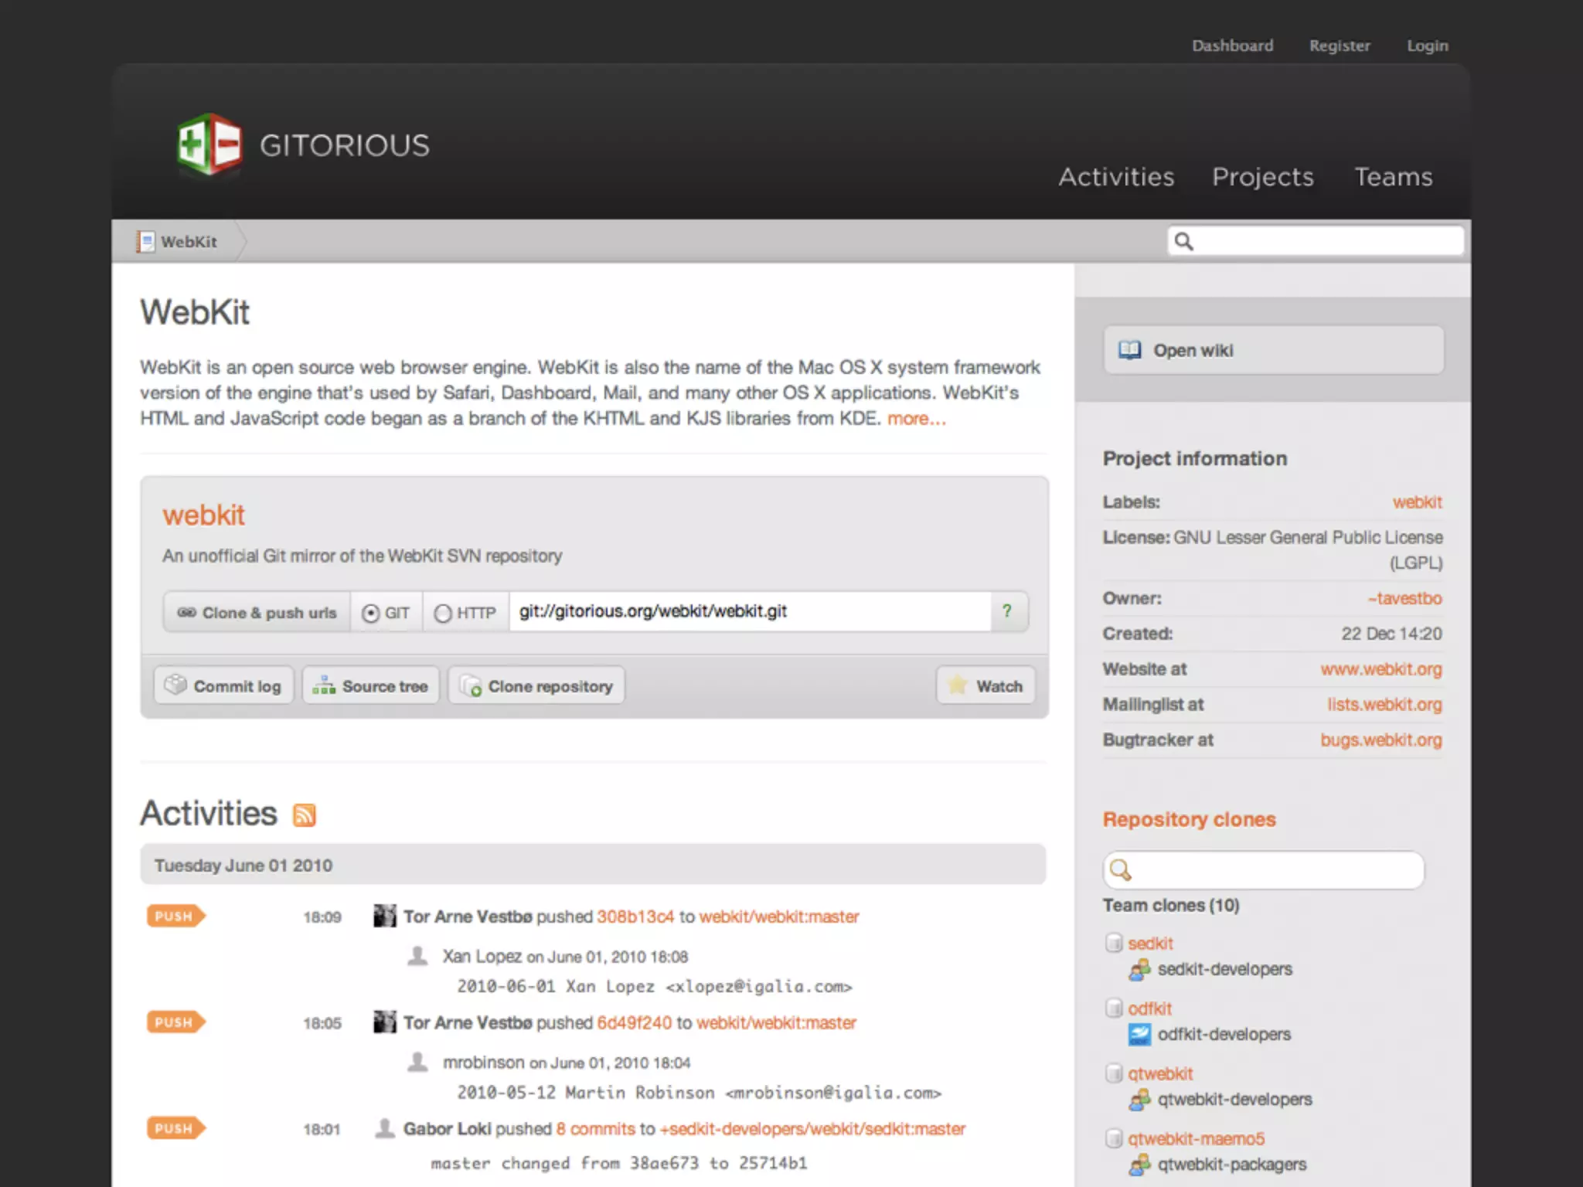This screenshot has width=1583, height=1187.
Task: Click the question mark help icon beside clone URL
Action: pos(1007,611)
